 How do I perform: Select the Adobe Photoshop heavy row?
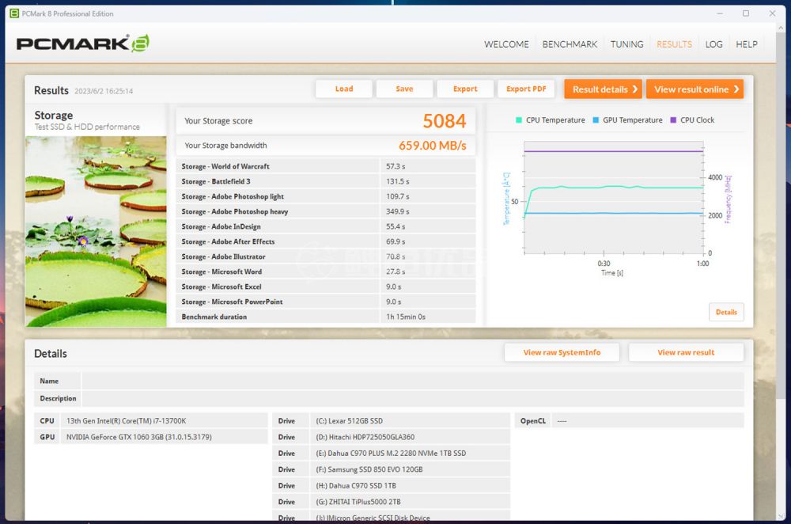[325, 211]
